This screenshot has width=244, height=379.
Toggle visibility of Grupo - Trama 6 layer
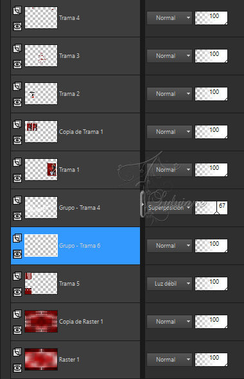[17, 254]
